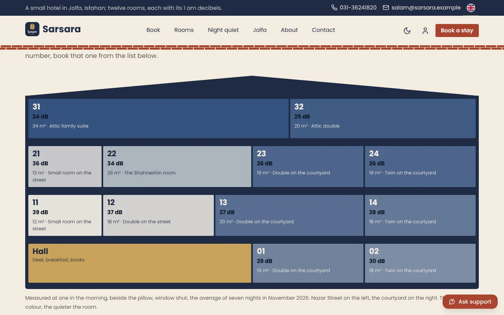Open the About page

pos(289,30)
